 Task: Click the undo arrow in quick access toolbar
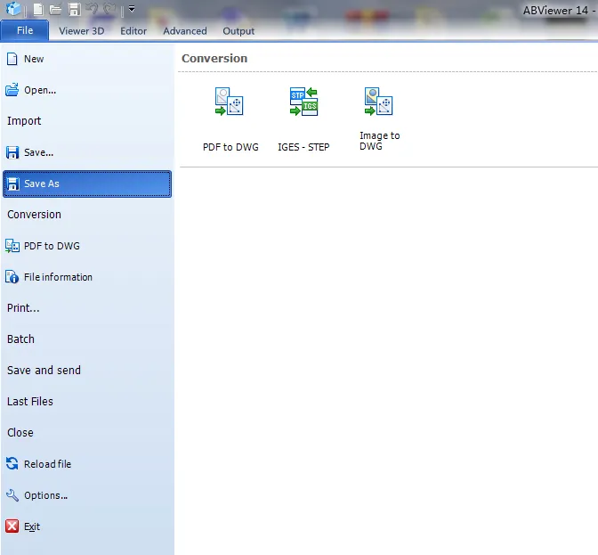coord(93,10)
